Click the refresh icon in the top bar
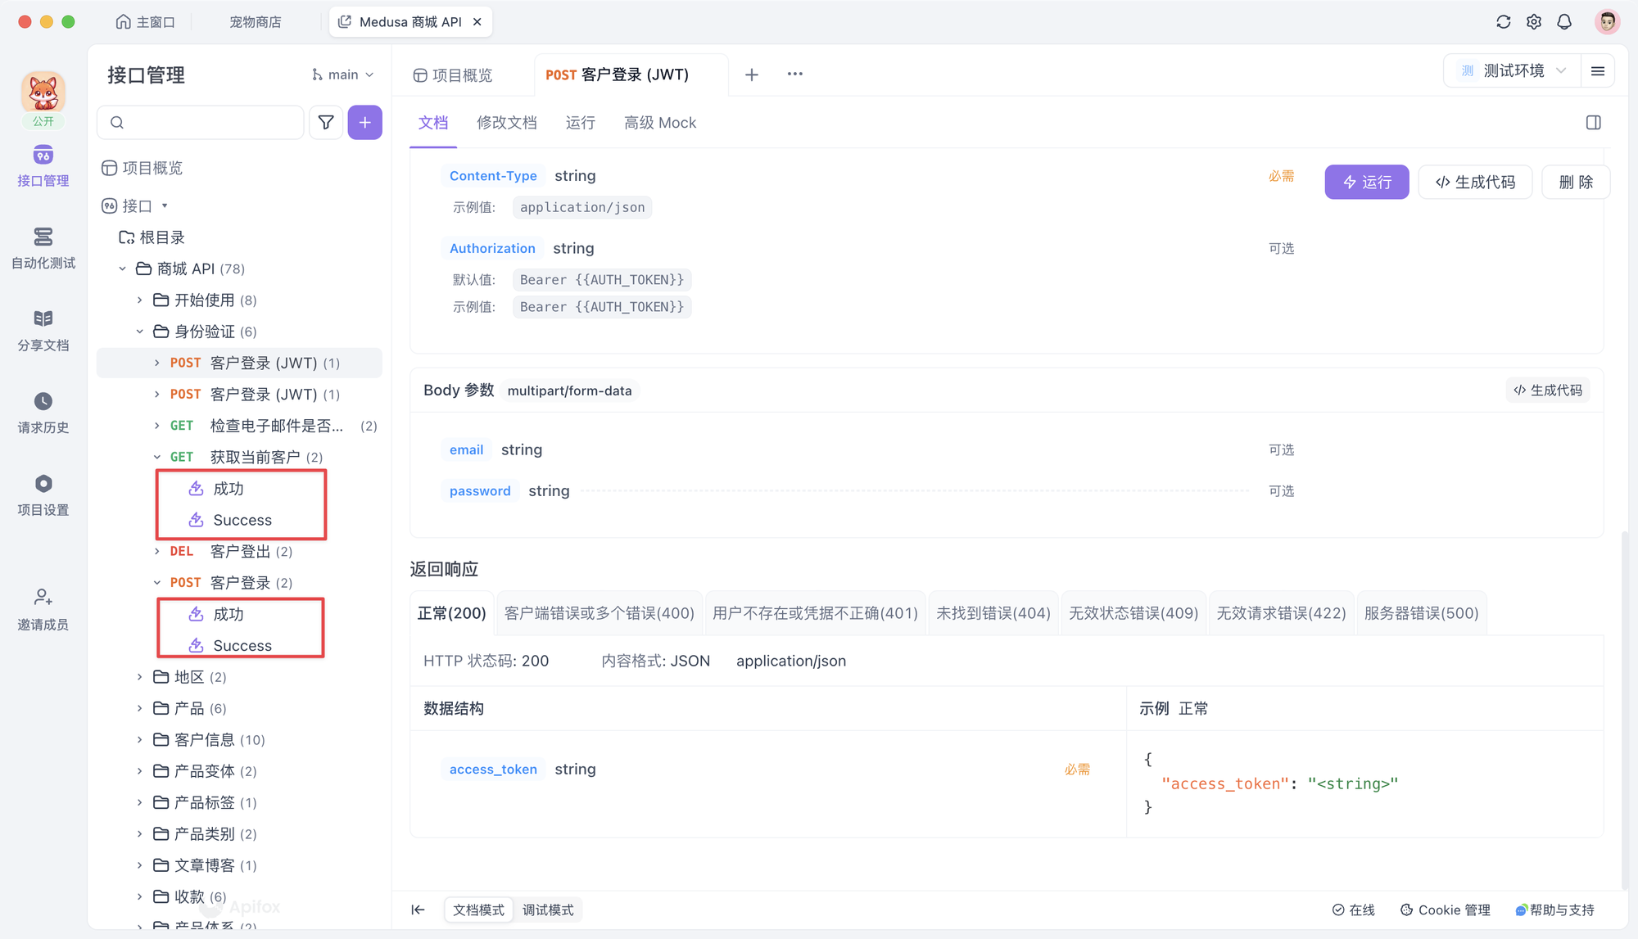Image resolution: width=1638 pixels, height=939 pixels. (x=1503, y=22)
